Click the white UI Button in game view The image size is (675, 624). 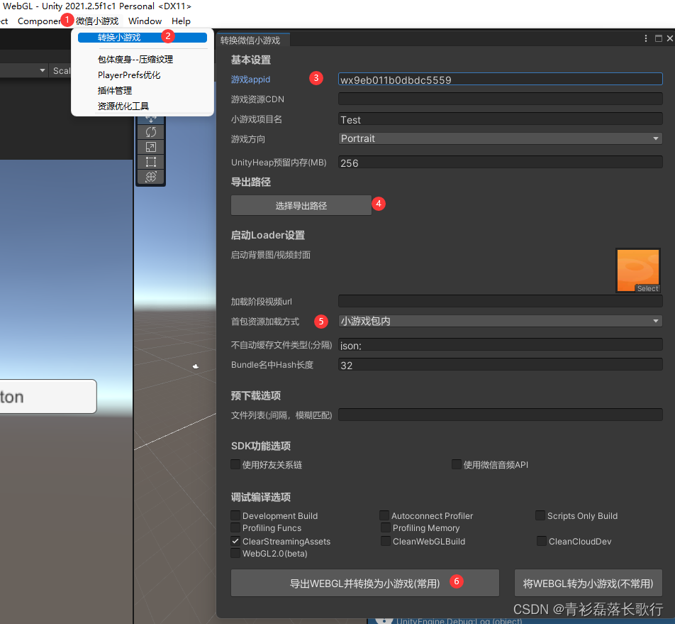tap(48, 396)
